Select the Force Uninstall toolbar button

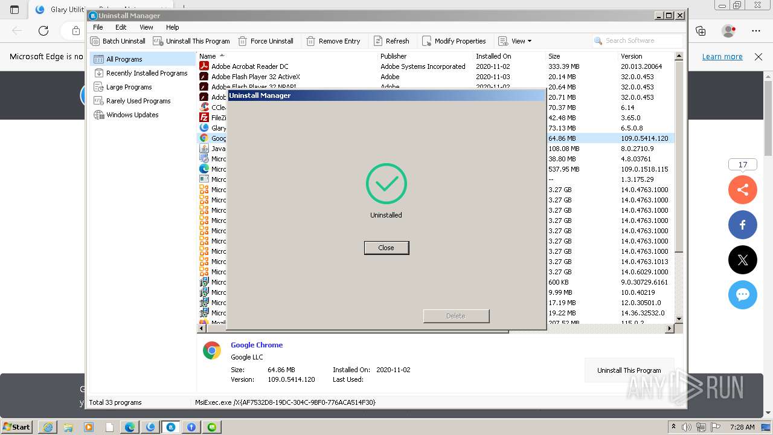266,41
